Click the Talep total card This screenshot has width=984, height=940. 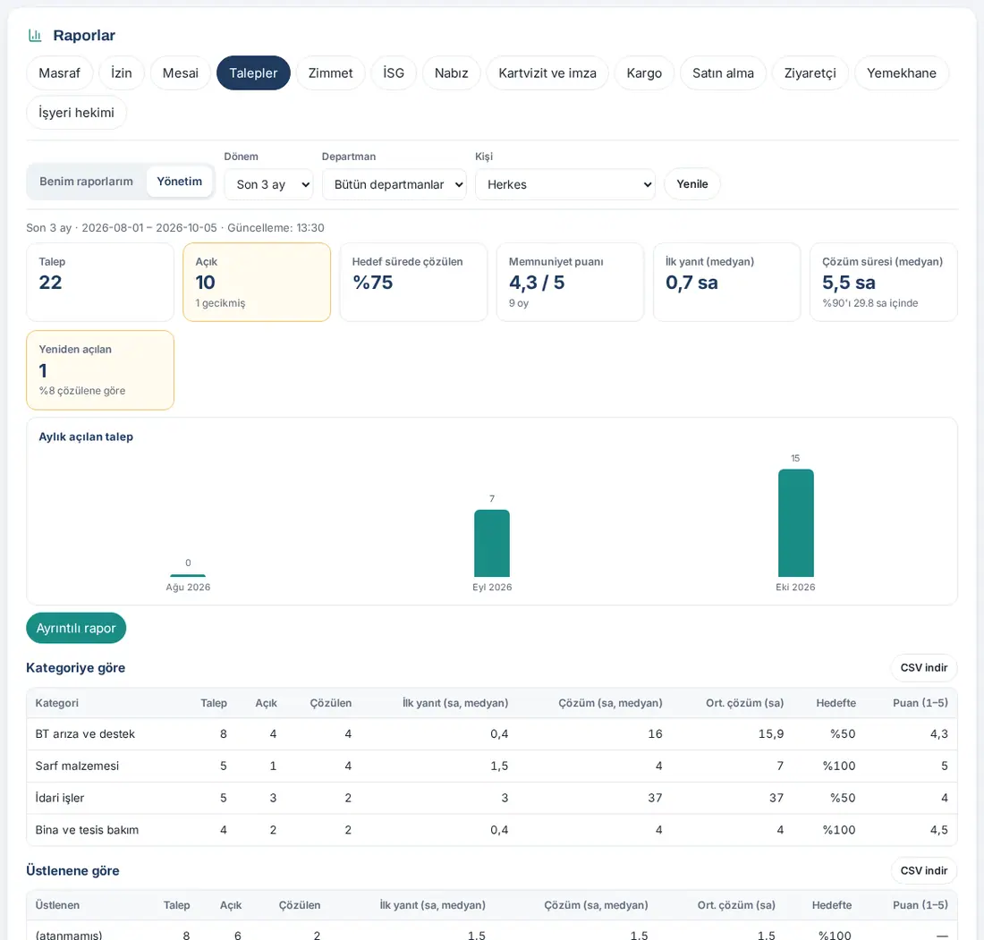point(100,283)
